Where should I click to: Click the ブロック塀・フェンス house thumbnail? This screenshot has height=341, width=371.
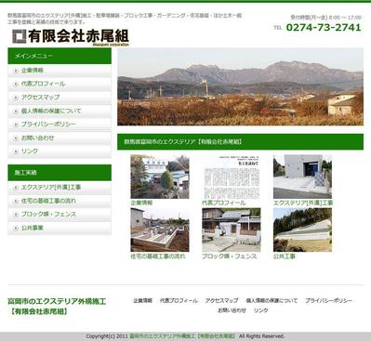point(232,230)
